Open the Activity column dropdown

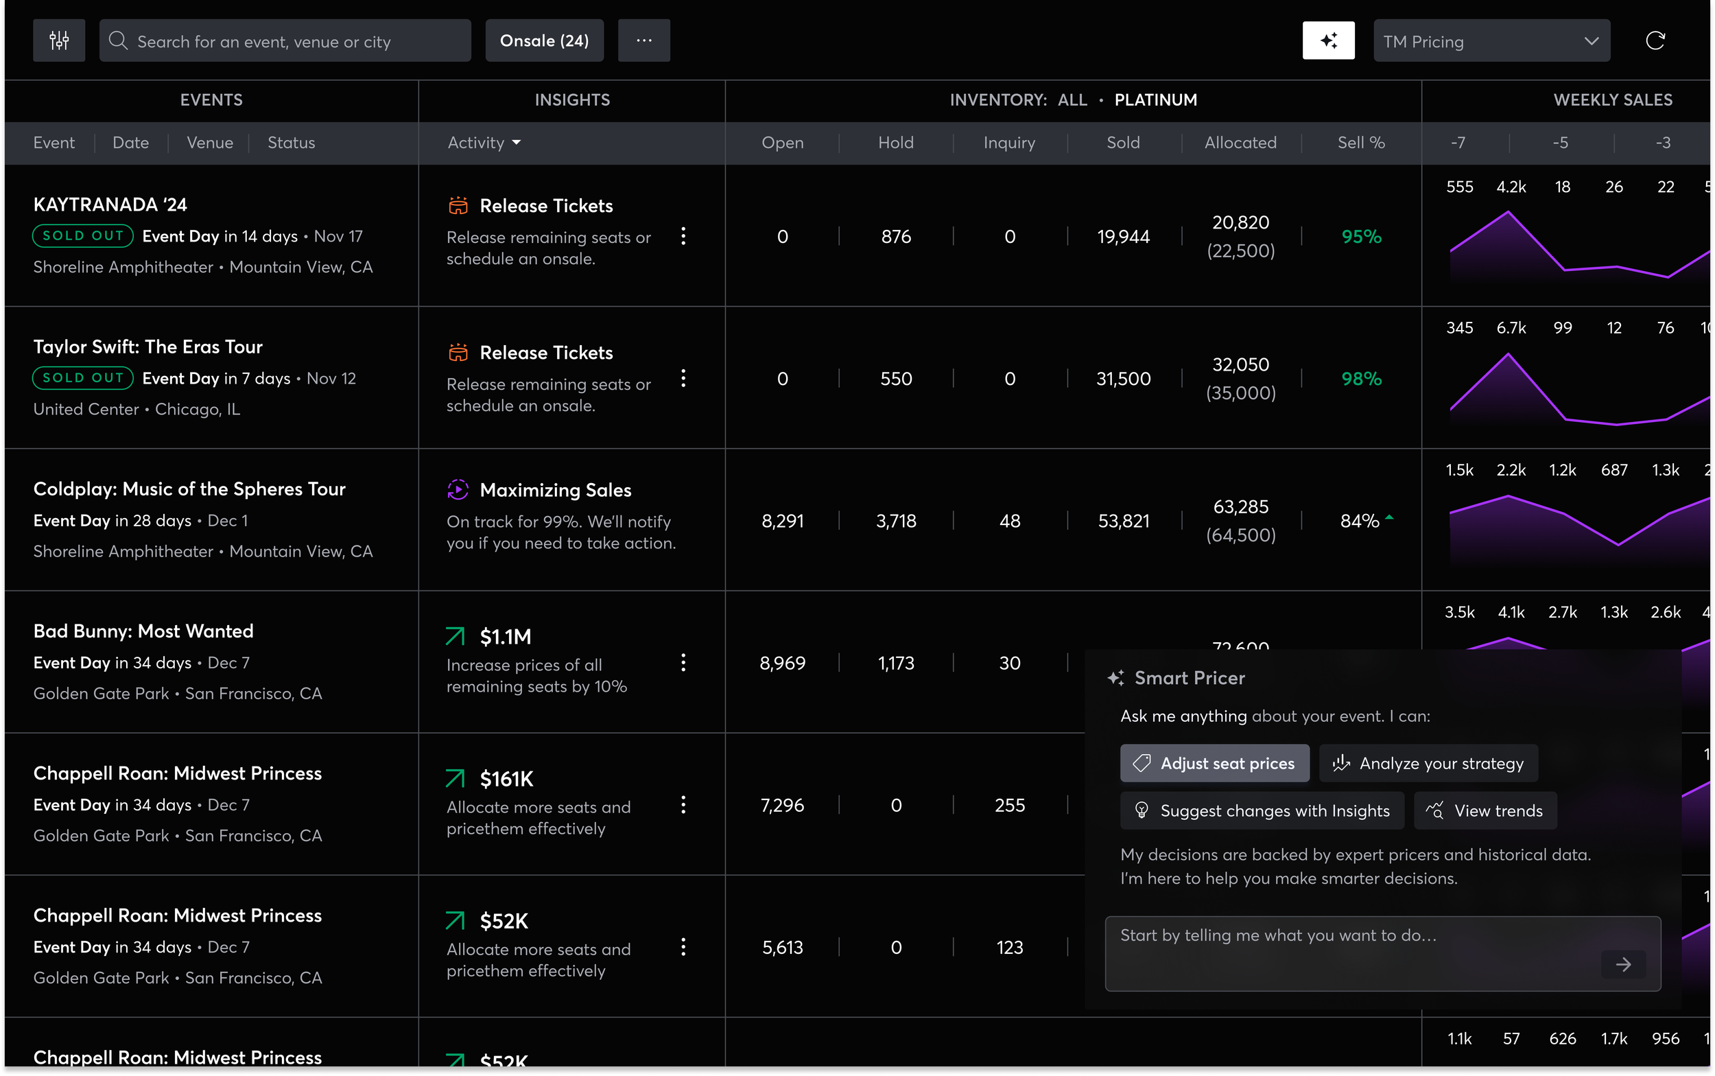(484, 143)
